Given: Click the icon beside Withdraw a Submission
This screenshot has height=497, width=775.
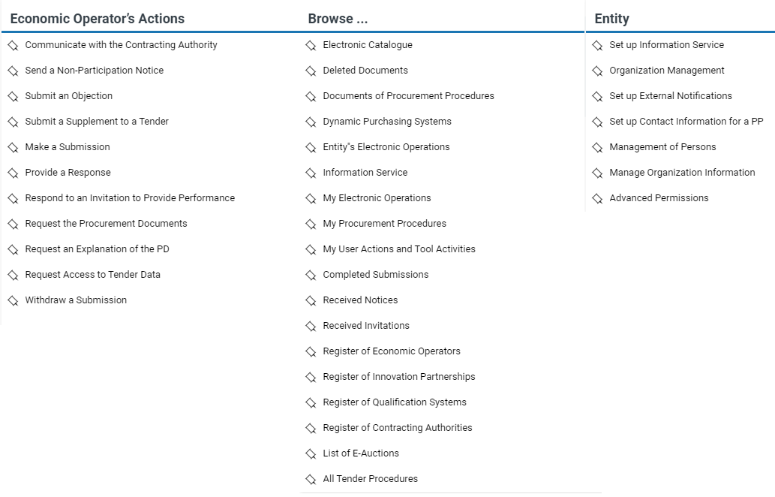Looking at the screenshot, I should click(13, 301).
